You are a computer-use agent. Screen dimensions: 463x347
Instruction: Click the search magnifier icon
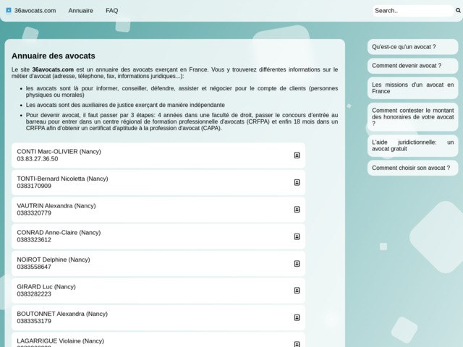click(458, 11)
